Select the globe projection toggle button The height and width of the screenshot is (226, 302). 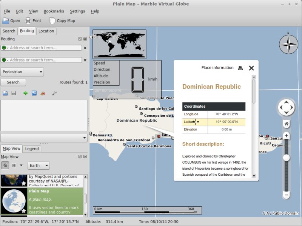click(x=5, y=166)
